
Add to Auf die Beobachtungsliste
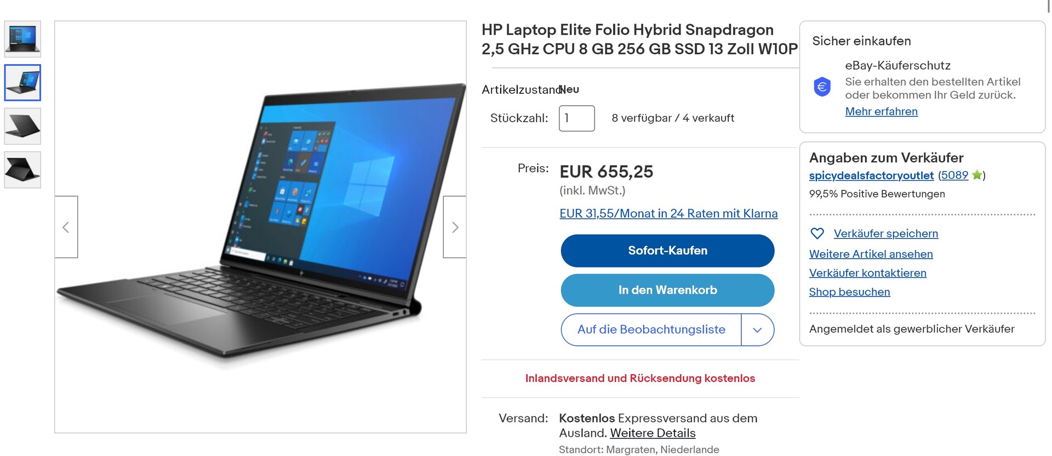(x=651, y=330)
